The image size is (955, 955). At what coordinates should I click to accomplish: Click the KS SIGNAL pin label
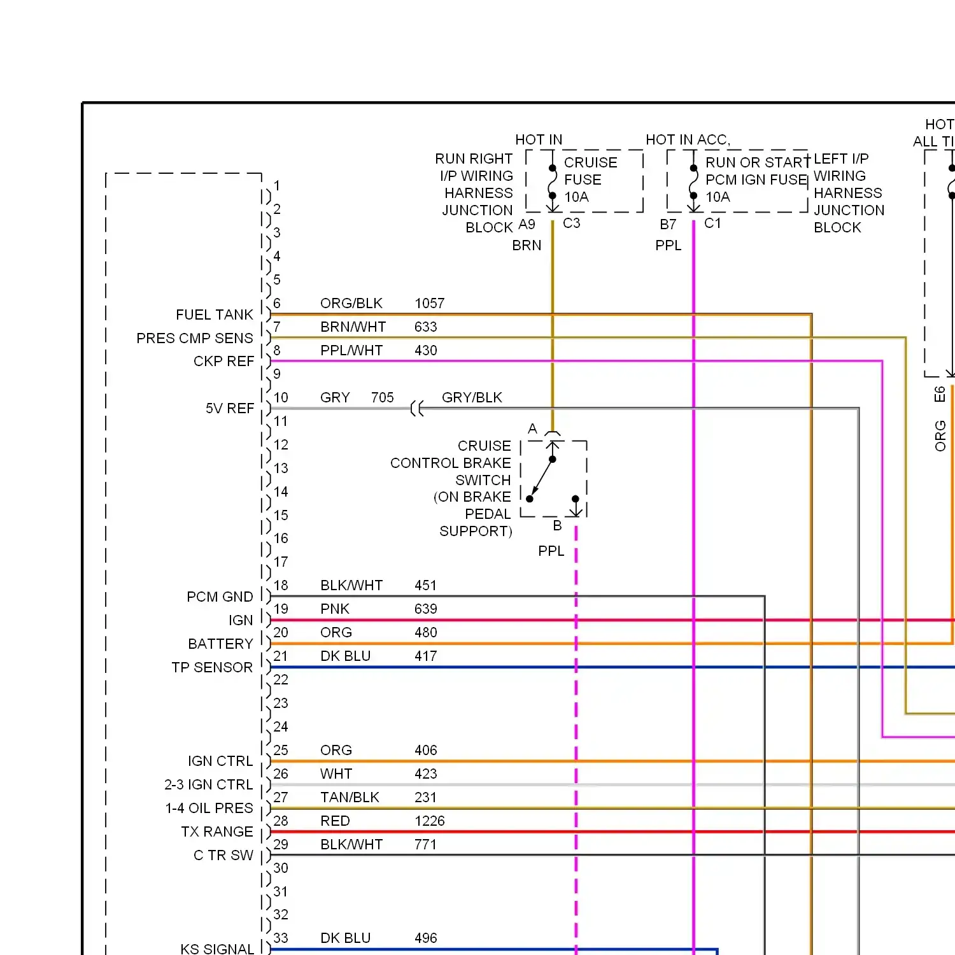(x=217, y=949)
